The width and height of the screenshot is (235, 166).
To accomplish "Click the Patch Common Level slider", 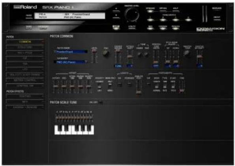I will pos(94,56).
